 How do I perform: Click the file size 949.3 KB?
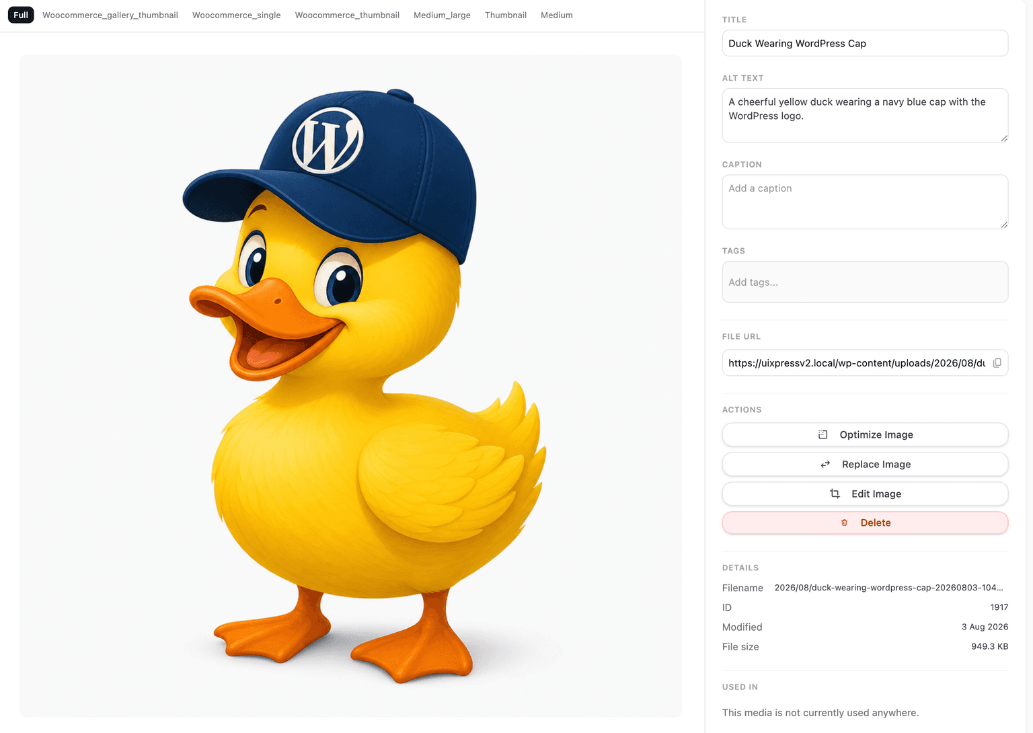(989, 646)
